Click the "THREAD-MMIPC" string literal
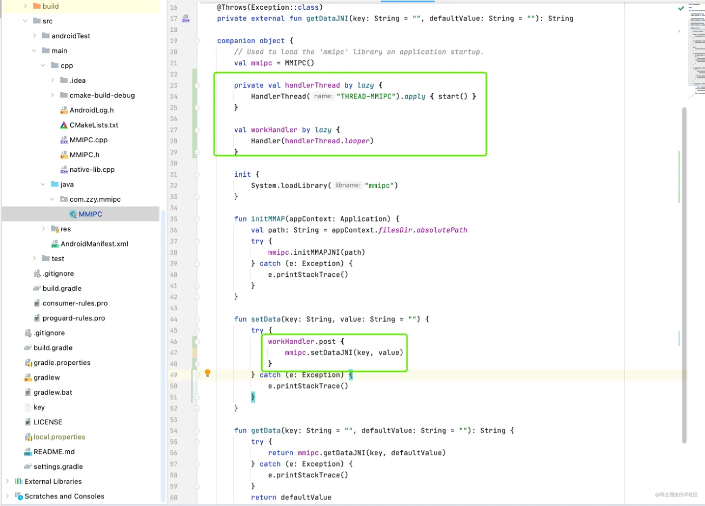This screenshot has width=705, height=506. click(x=368, y=96)
